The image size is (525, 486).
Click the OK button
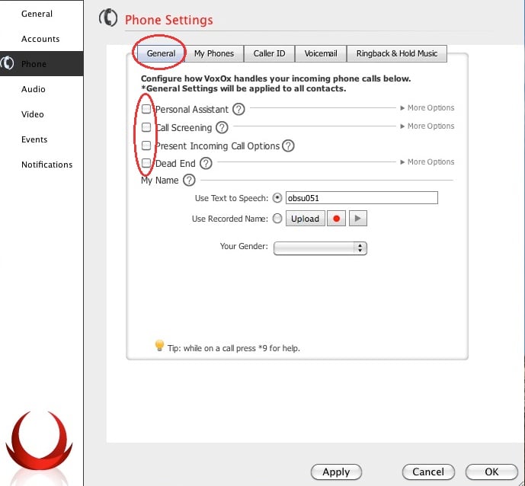pos(491,472)
